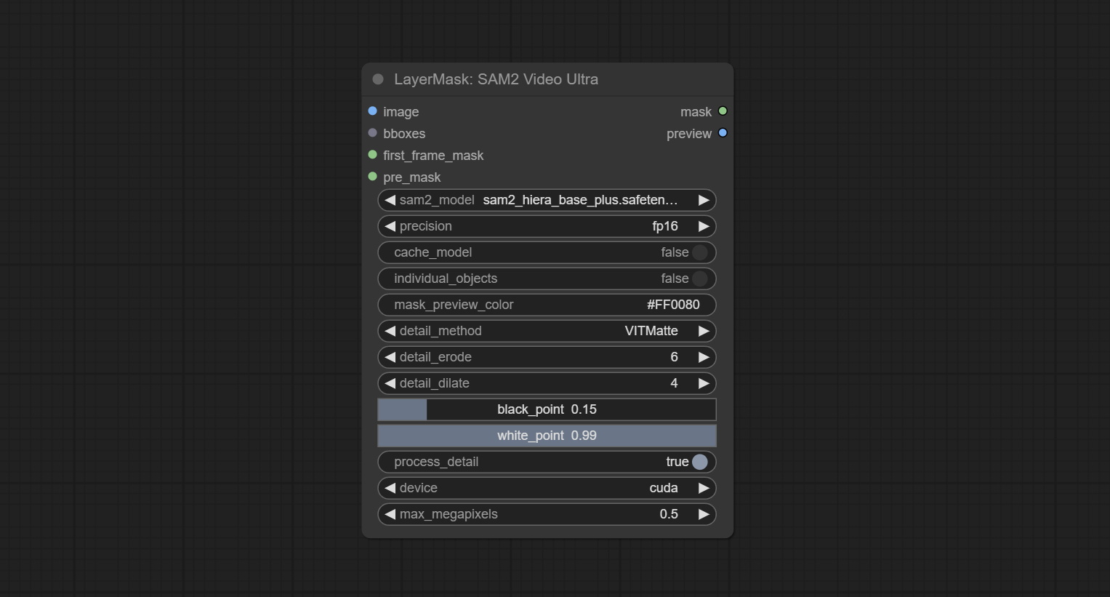1110x597 pixels.
Task: Click right arrow to increase detail_erode
Action: tap(703, 357)
